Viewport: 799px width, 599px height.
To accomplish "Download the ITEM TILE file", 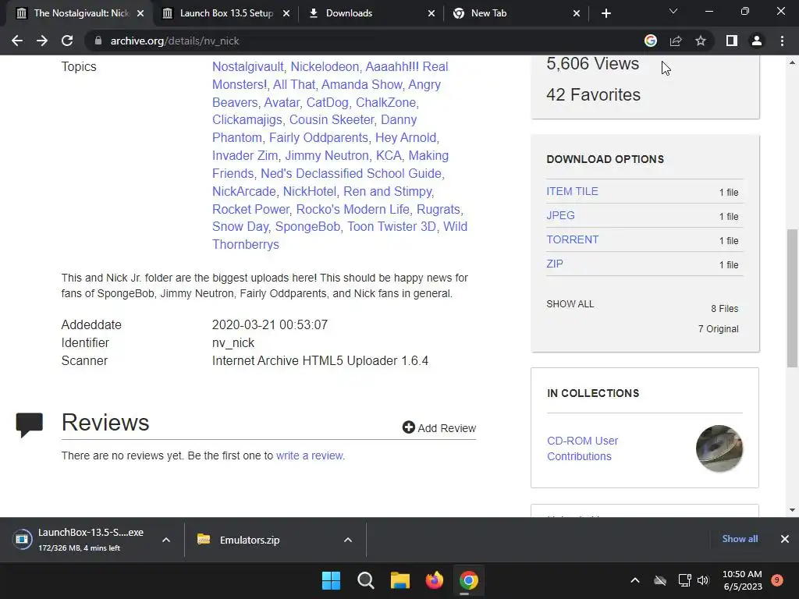I will [x=572, y=192].
